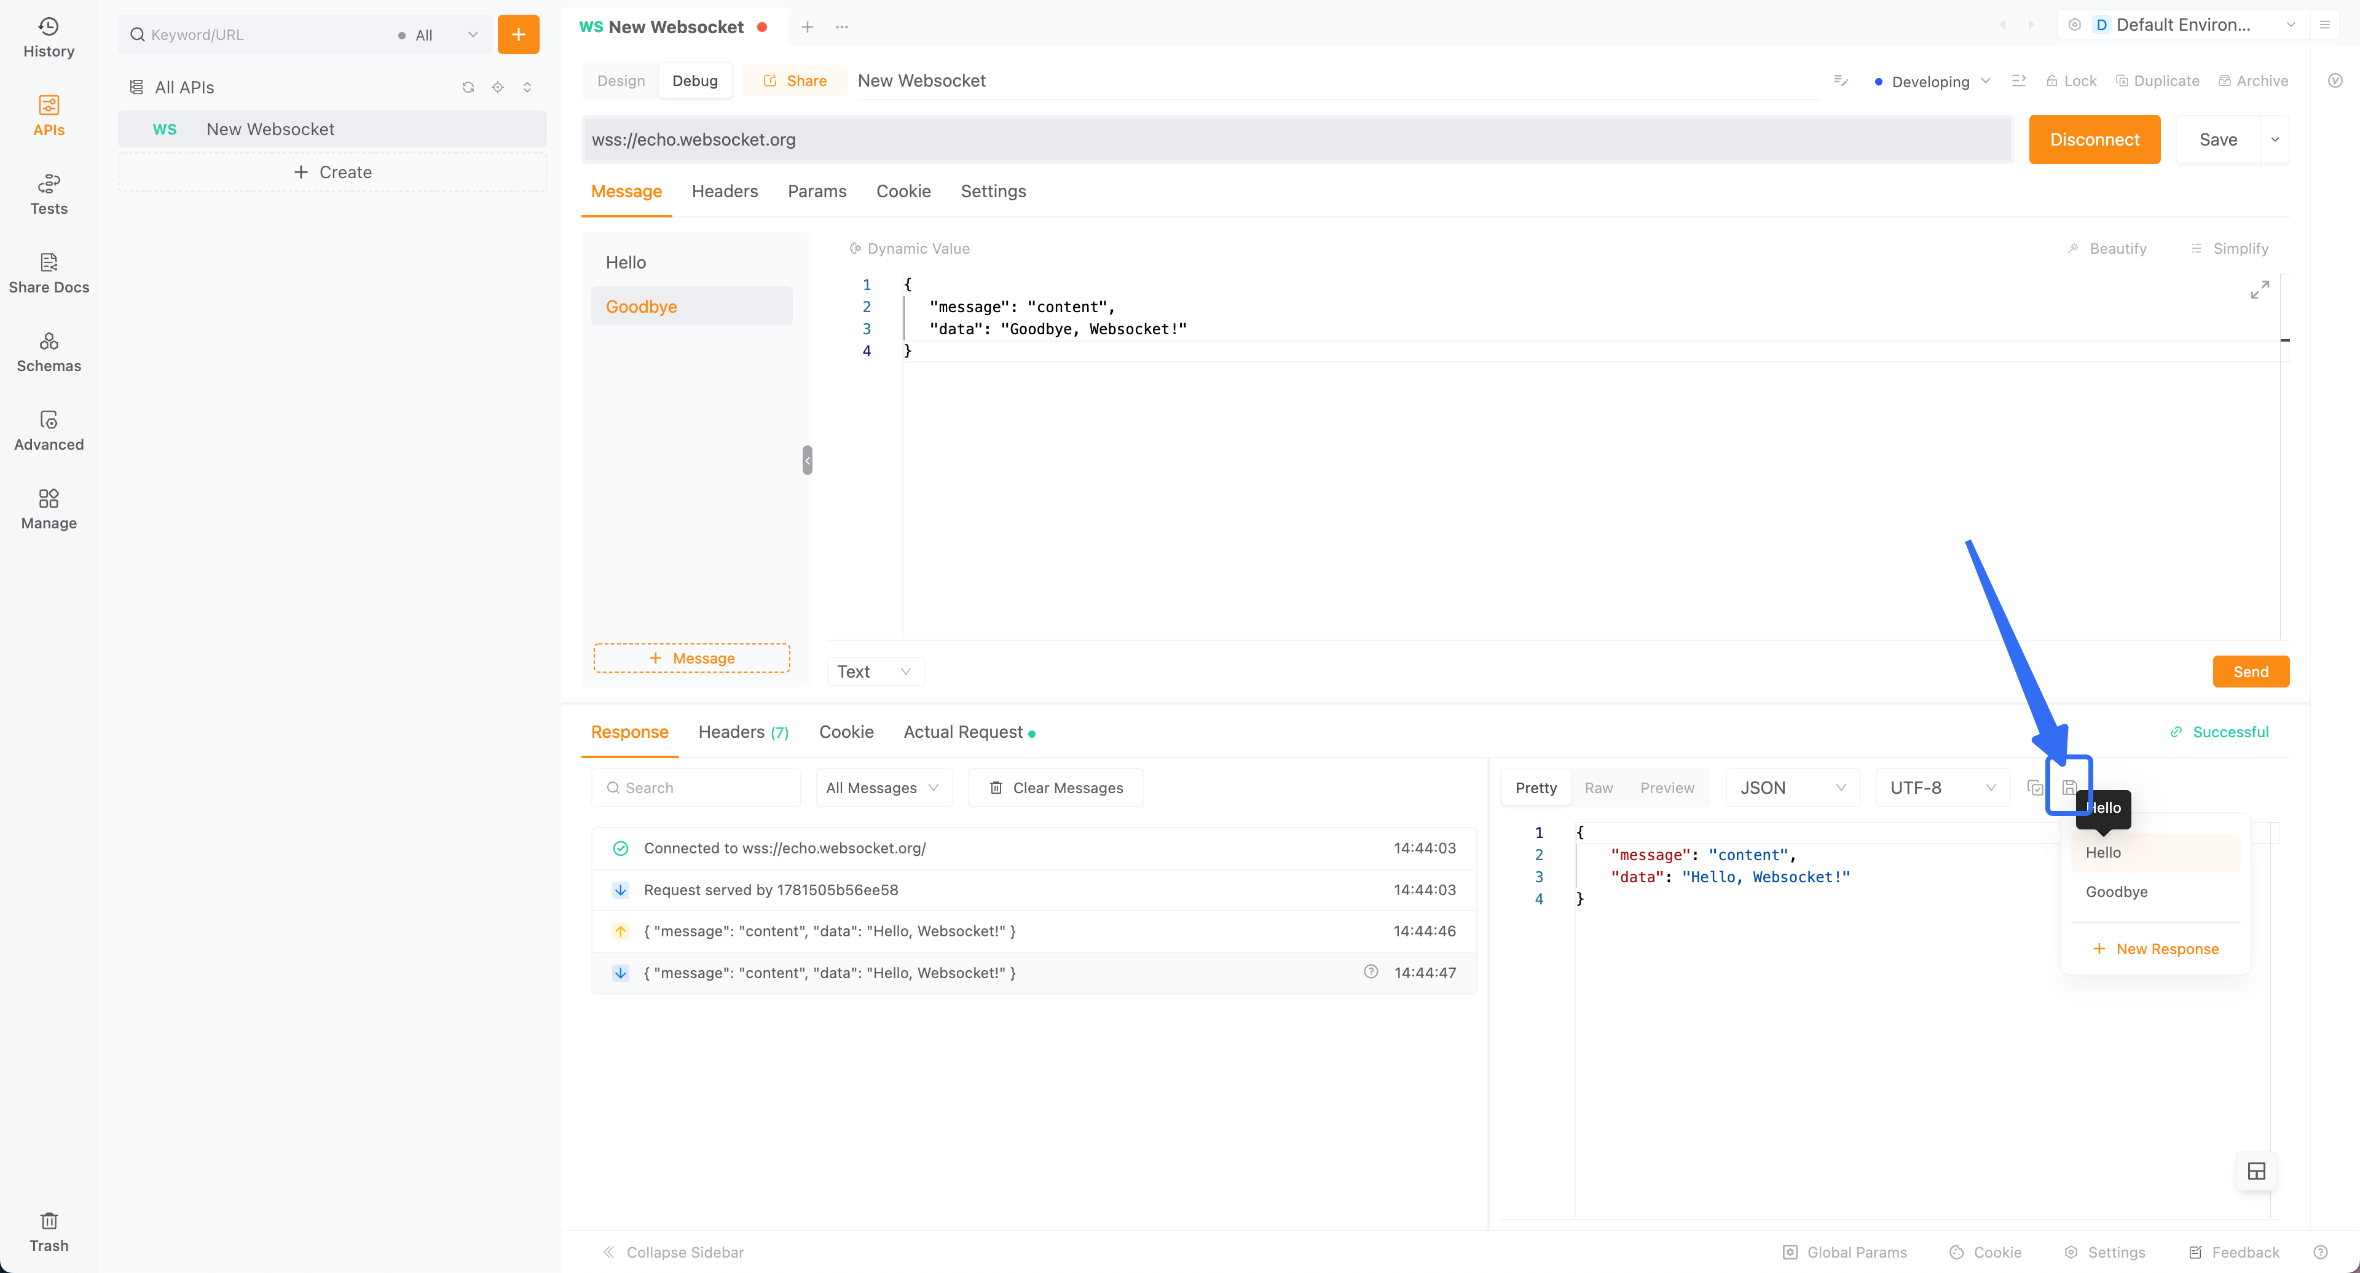The image size is (2360, 1273).
Task: Insert a Dynamic Value
Action: 909,248
